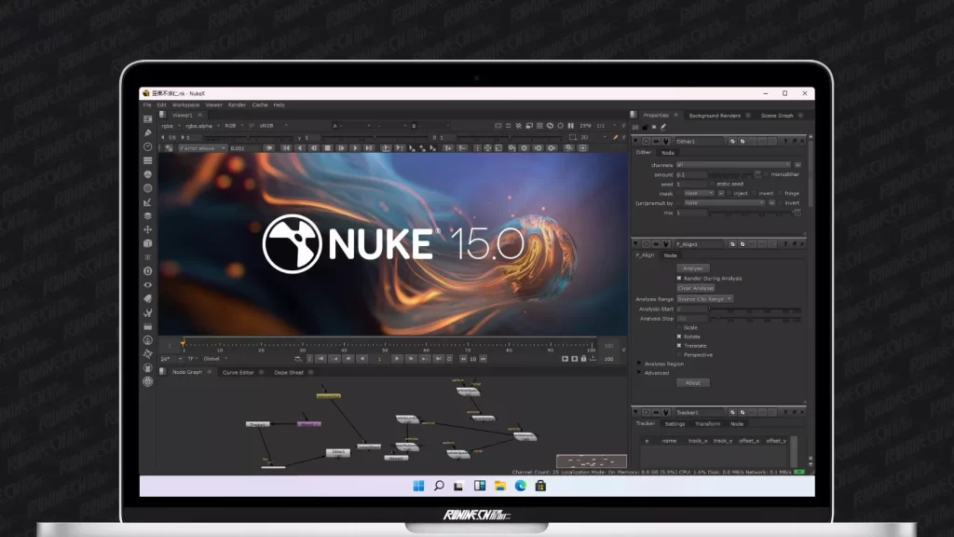Image resolution: width=954 pixels, height=537 pixels.
Task: Uncheck Render During Analysis checkbox
Action: pyautogui.click(x=679, y=278)
